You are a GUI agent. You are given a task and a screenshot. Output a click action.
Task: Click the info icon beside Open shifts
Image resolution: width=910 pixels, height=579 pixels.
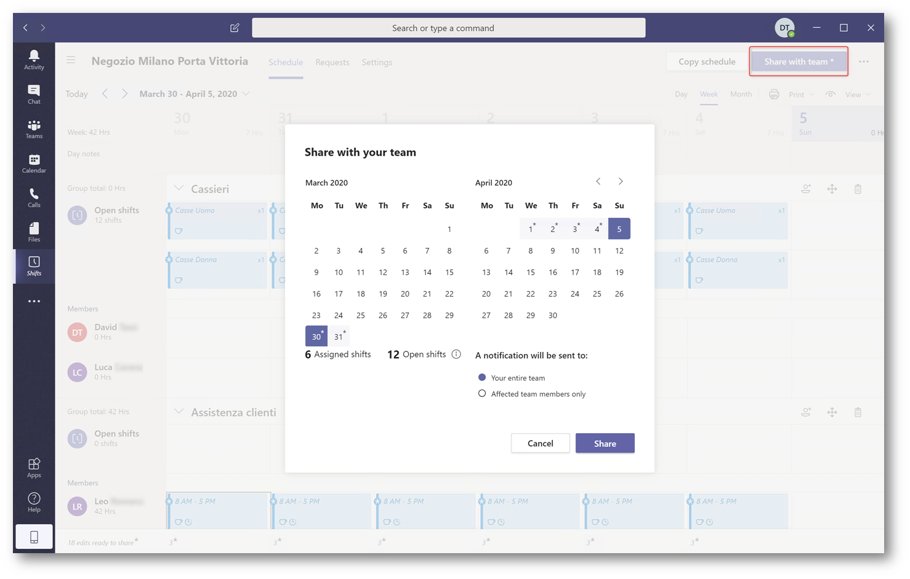[x=456, y=354]
